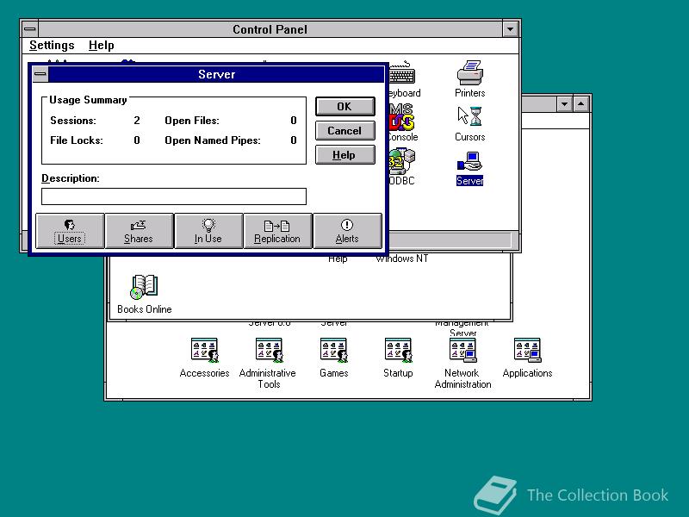Click the Open Files label

(192, 121)
